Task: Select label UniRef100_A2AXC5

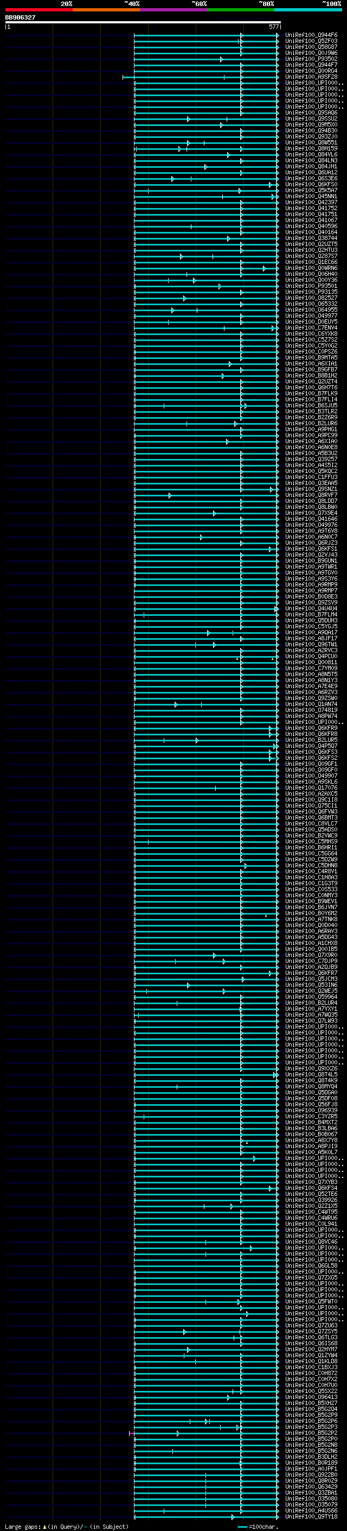Action: pyautogui.click(x=311, y=793)
